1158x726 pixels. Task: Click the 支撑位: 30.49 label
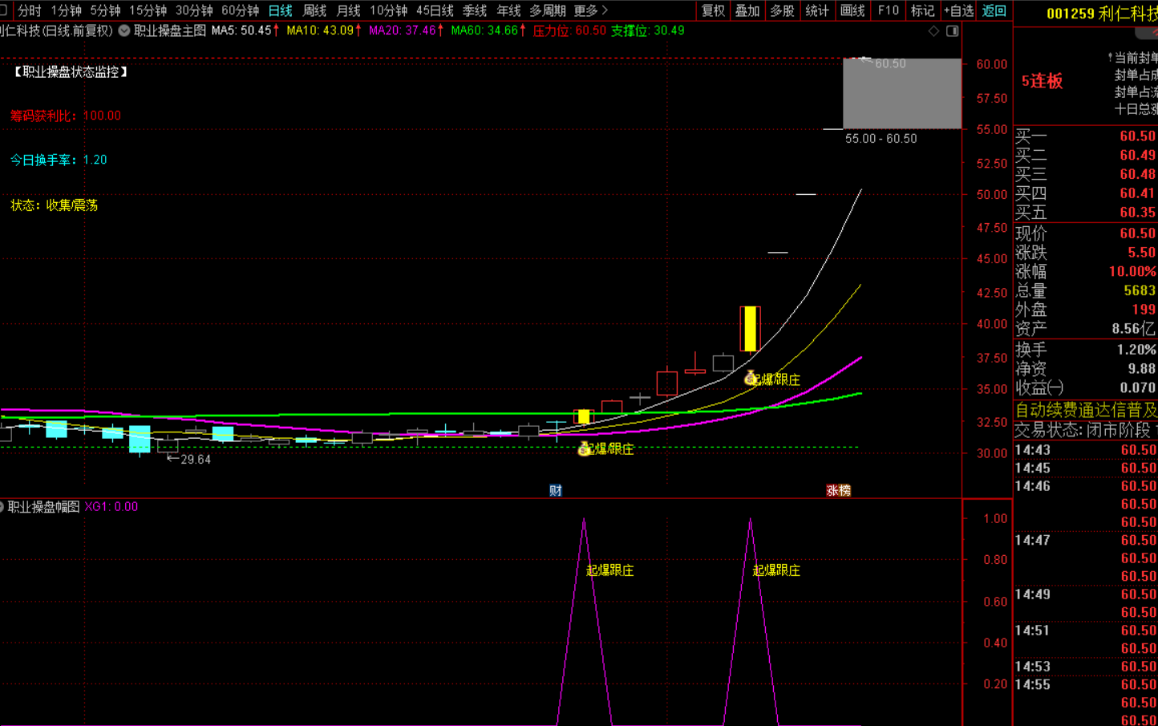[x=648, y=30]
